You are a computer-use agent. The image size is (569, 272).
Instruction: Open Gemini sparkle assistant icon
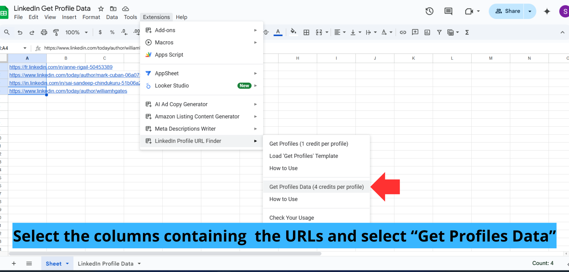pos(547,11)
